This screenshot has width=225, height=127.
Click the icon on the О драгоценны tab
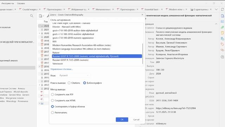(192, 10)
